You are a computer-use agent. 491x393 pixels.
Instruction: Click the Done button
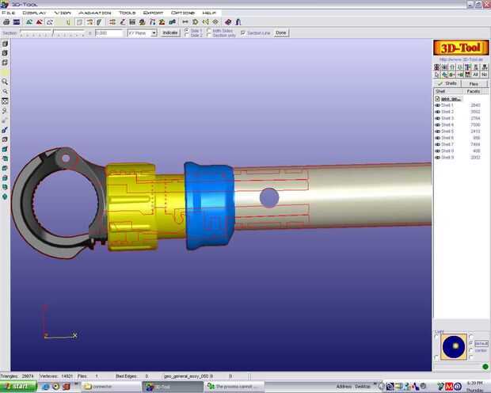coord(281,33)
